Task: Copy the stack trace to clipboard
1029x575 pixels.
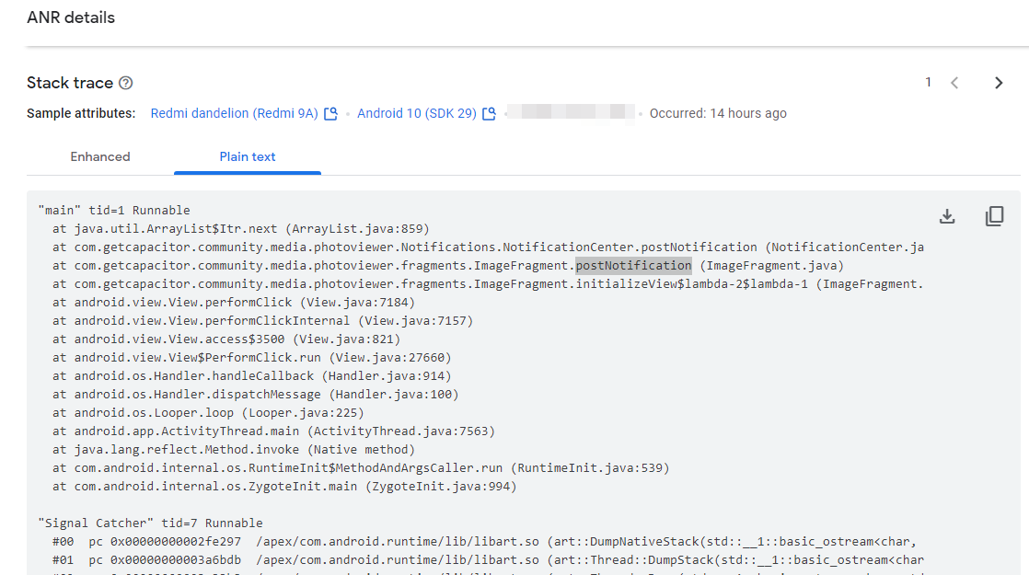Action: [x=995, y=215]
